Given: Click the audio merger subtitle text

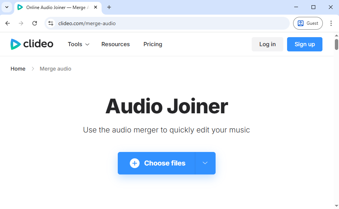Looking at the screenshot, I should (166, 130).
